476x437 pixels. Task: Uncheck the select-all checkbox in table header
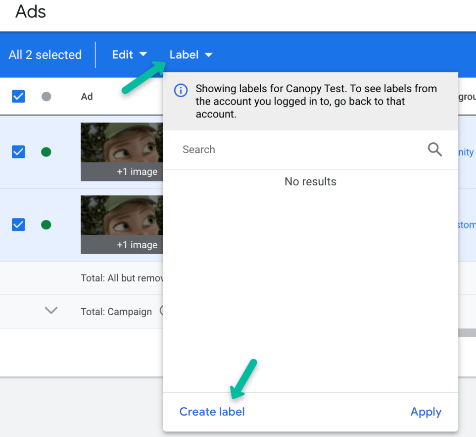[18, 97]
